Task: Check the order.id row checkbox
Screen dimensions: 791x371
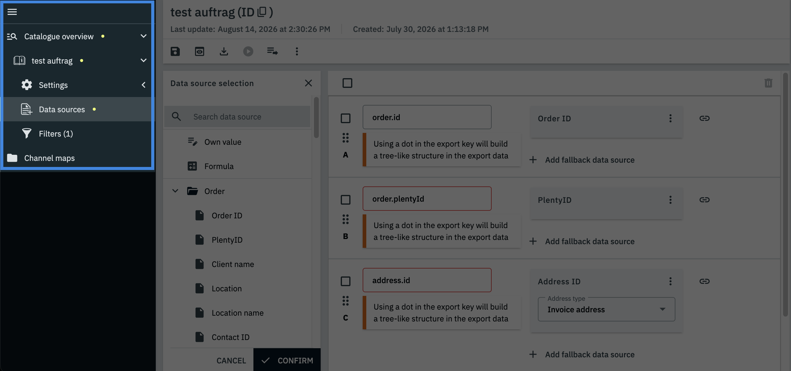Action: [x=345, y=118]
